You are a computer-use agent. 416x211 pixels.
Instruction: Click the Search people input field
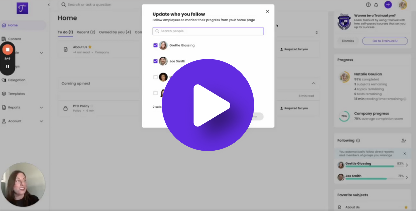coord(208,31)
